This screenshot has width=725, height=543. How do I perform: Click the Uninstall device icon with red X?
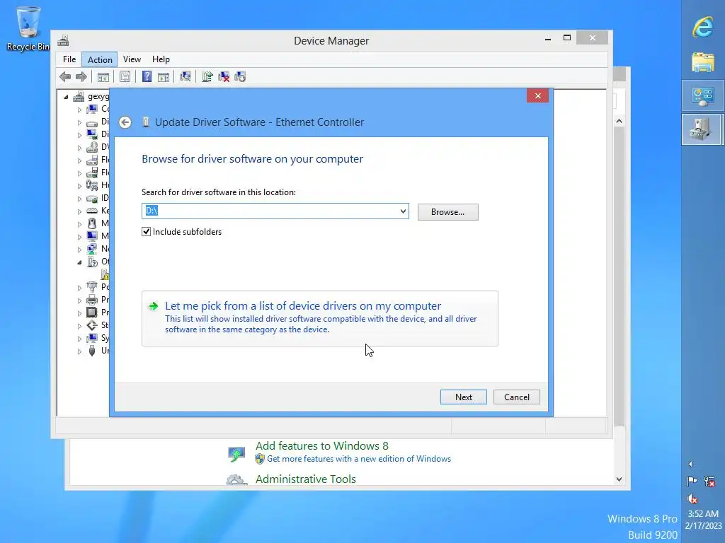pyautogui.click(x=224, y=76)
